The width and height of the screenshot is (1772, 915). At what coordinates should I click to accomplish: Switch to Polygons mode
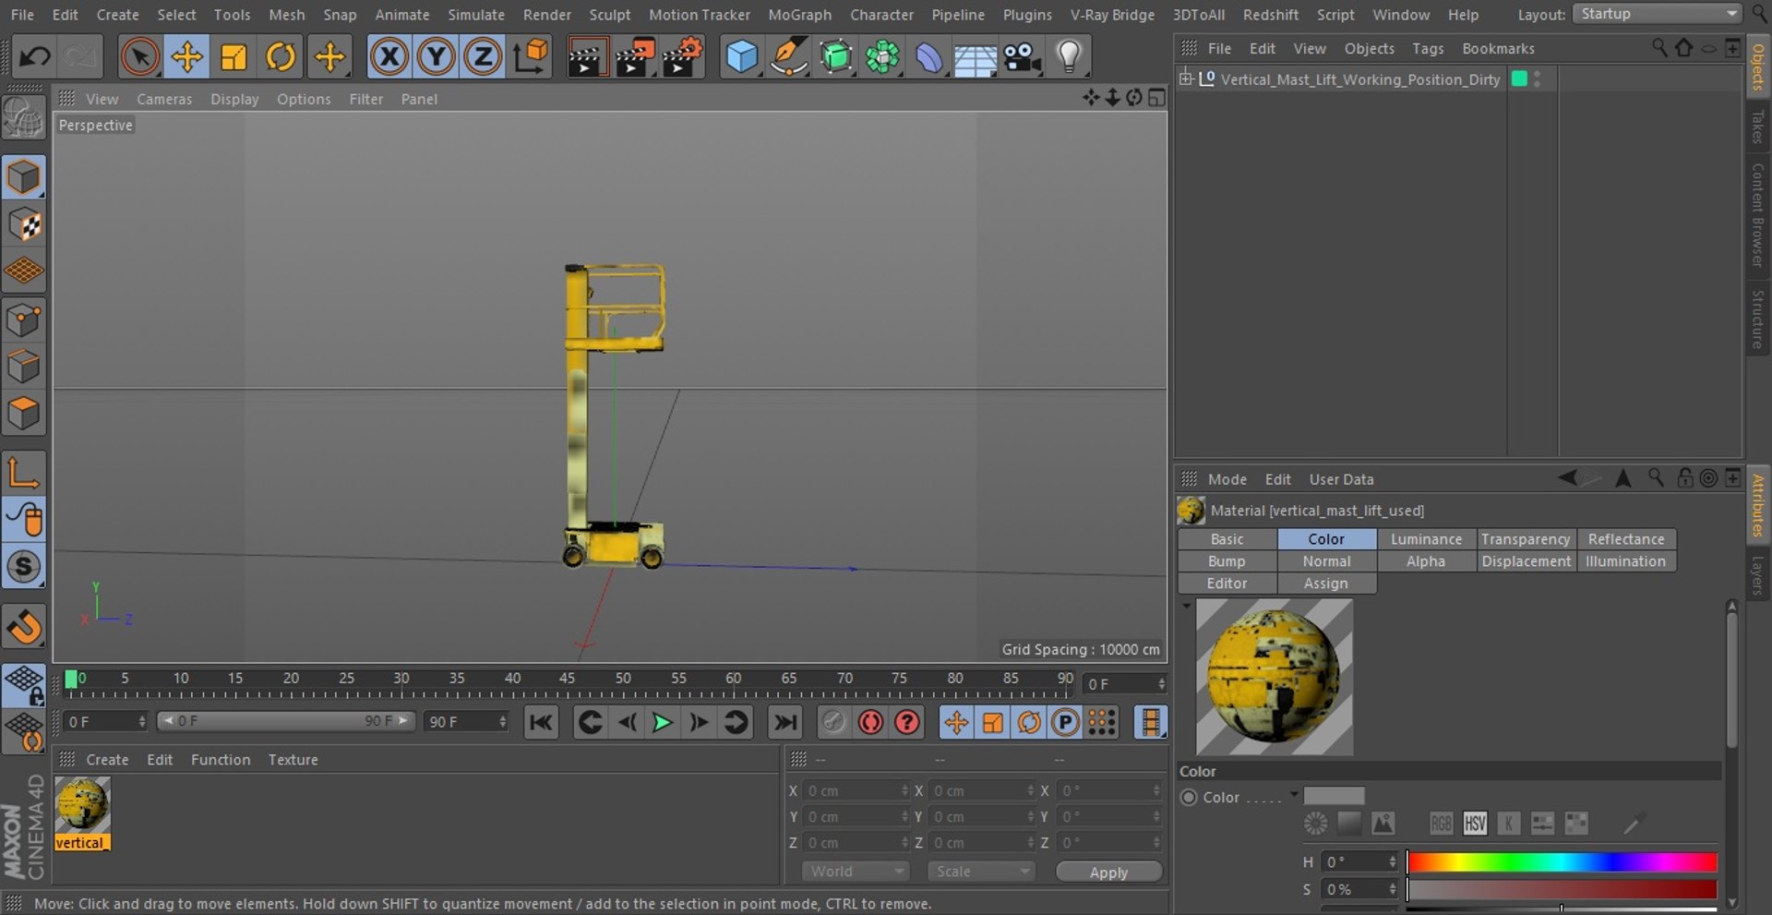point(24,414)
